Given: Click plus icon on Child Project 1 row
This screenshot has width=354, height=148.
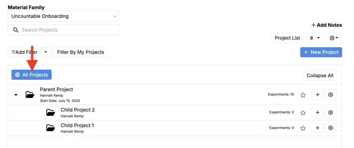Looking at the screenshot, I should (x=317, y=128).
